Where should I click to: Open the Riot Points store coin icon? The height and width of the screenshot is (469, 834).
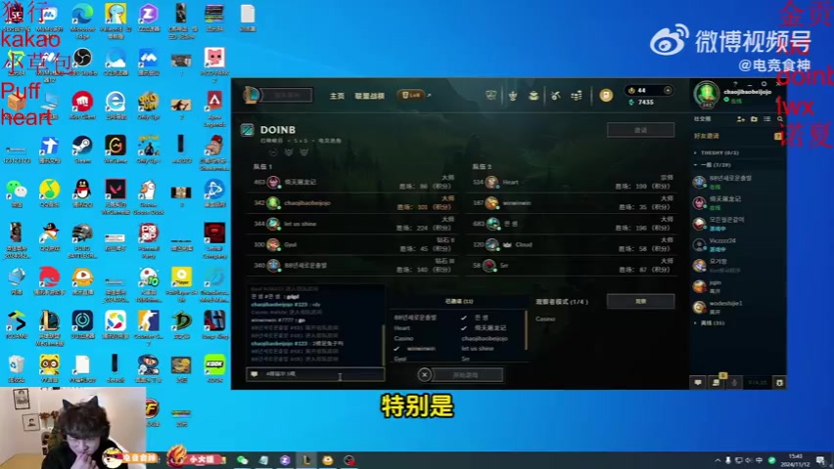606,96
